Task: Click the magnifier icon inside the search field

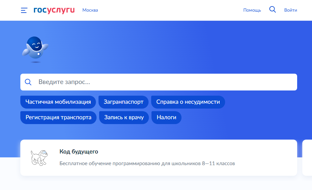Action: click(28, 82)
